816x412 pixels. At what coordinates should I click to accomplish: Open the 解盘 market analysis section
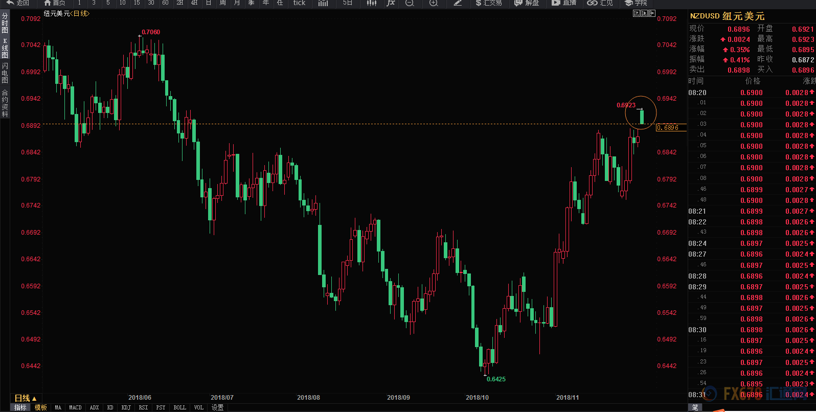coord(527,3)
